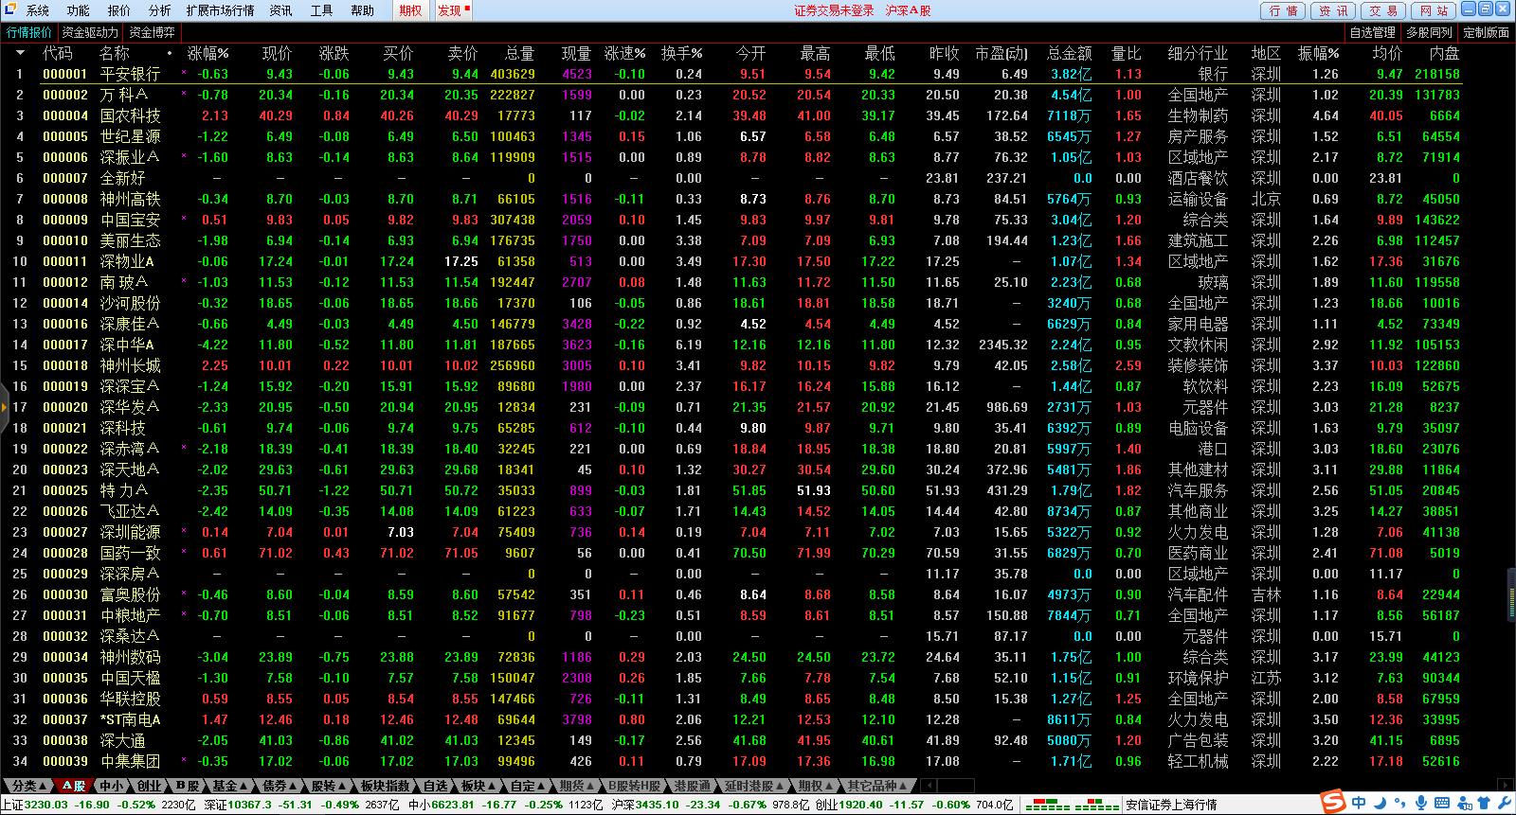Click the Sogou input method S logo

[1335, 804]
